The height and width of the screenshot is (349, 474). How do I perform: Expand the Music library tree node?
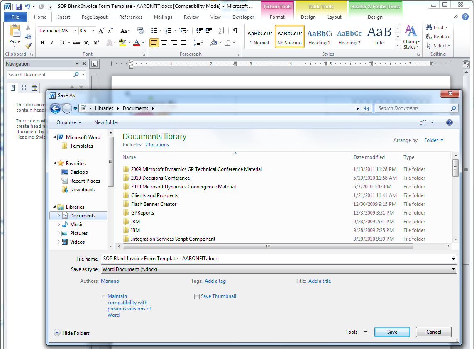click(x=59, y=225)
